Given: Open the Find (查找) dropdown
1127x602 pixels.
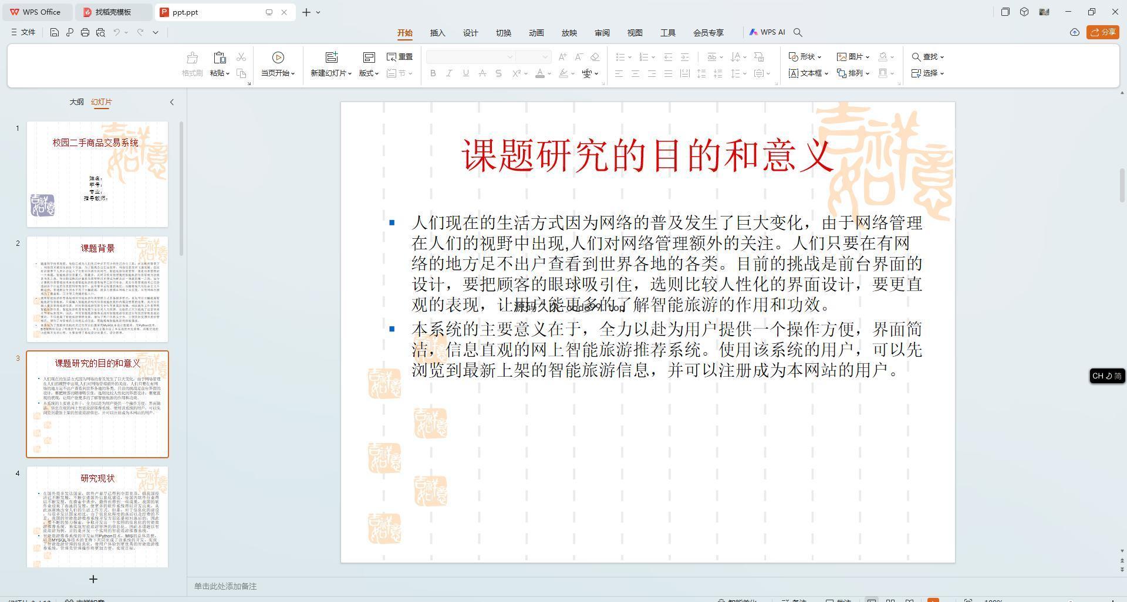Looking at the screenshot, I should point(927,57).
